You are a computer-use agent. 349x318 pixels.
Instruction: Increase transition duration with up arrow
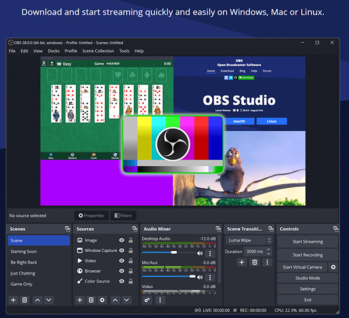[269, 249]
